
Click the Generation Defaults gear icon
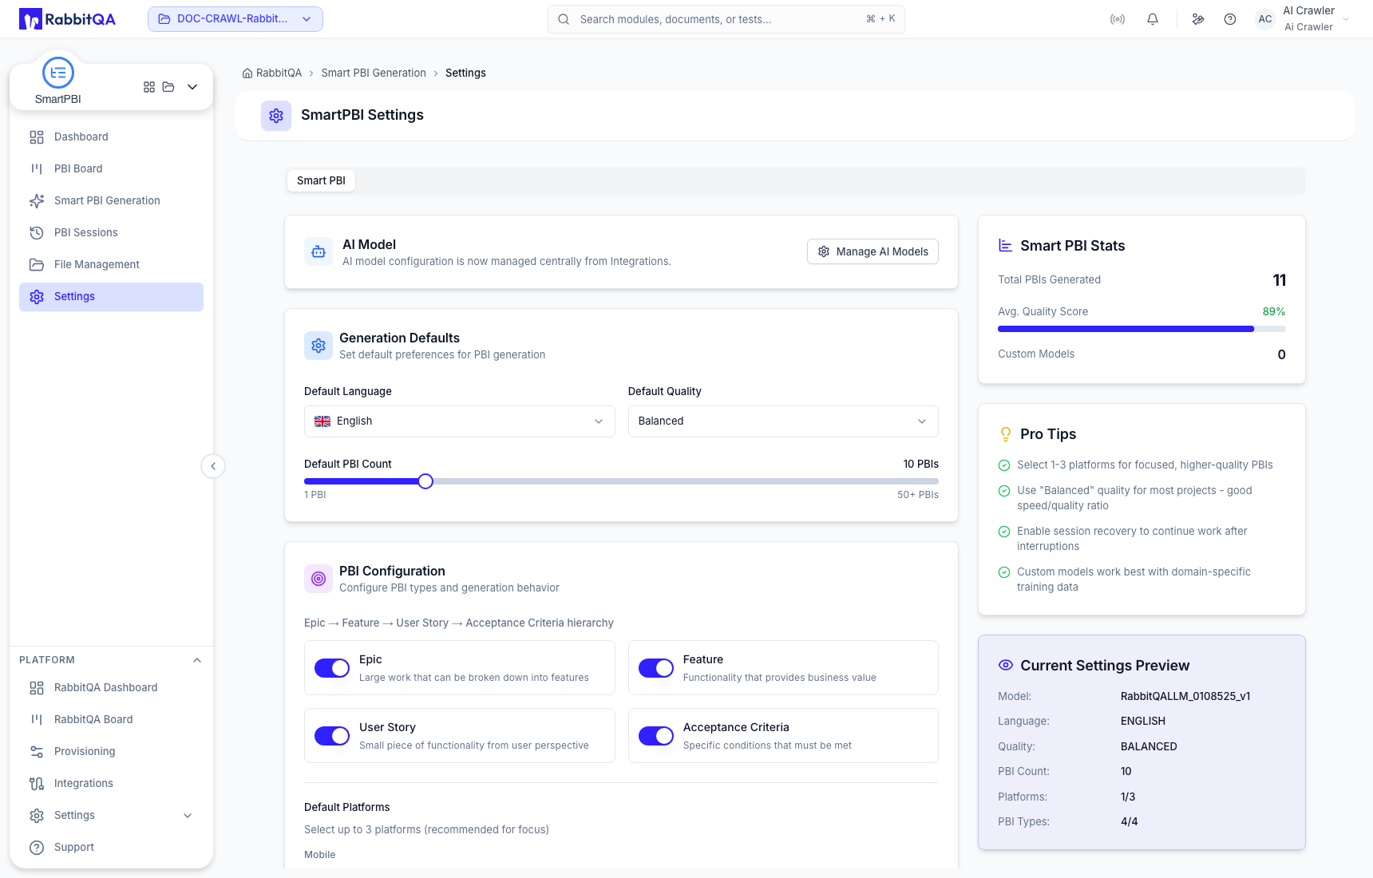click(x=319, y=346)
